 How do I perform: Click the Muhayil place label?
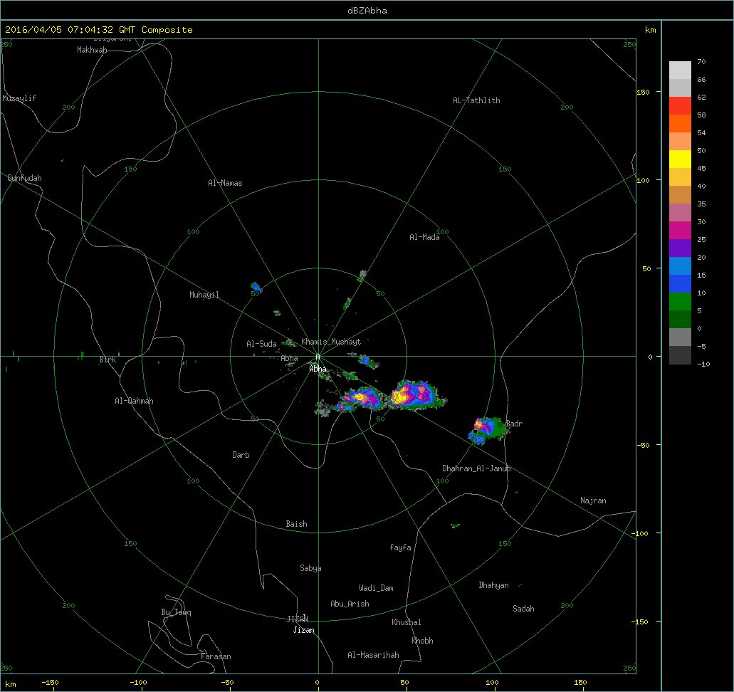(x=204, y=295)
